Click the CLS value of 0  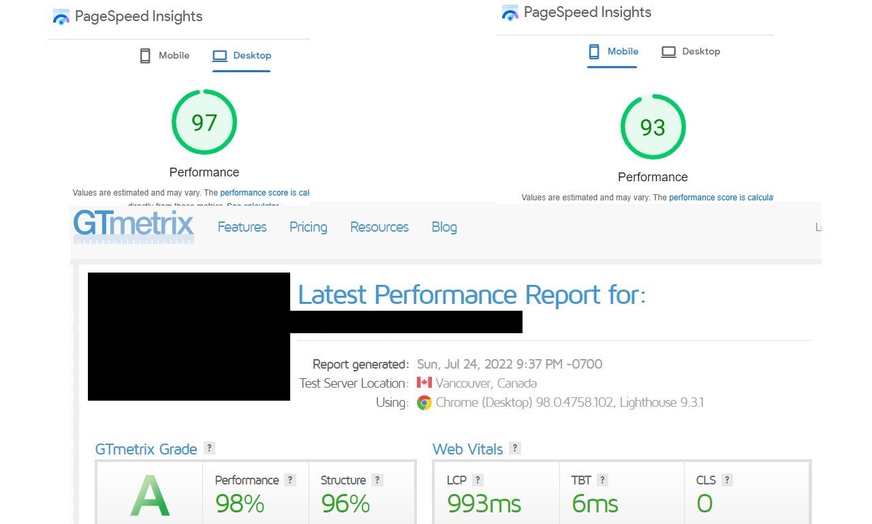pyautogui.click(x=704, y=504)
